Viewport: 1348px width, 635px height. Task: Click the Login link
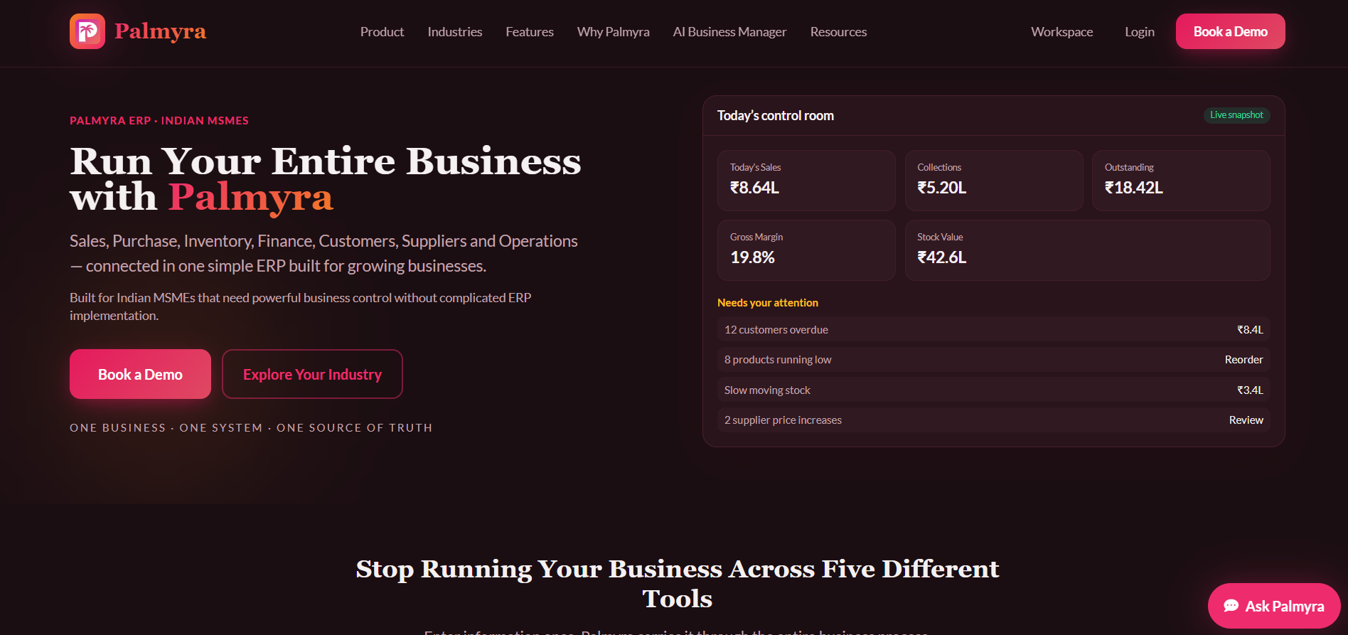(x=1140, y=32)
